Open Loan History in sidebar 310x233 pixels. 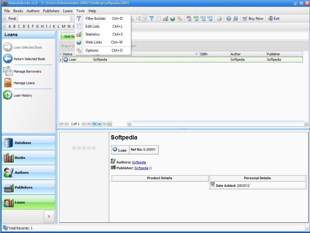tap(23, 95)
